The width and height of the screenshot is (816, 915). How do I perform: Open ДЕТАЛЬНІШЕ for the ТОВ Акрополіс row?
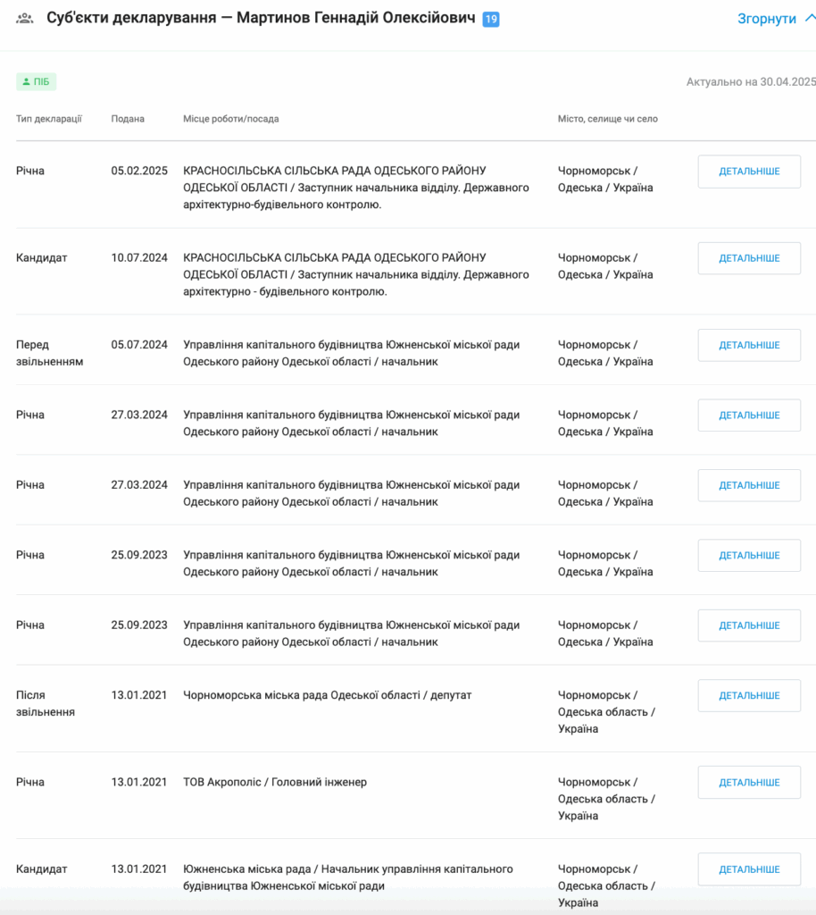tap(749, 782)
